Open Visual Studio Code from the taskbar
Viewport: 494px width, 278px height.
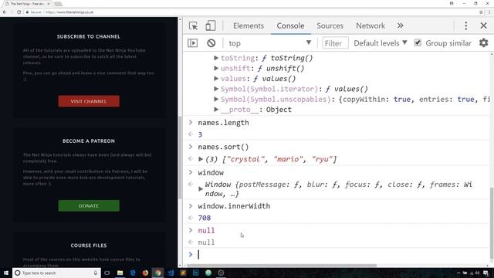pos(171,273)
